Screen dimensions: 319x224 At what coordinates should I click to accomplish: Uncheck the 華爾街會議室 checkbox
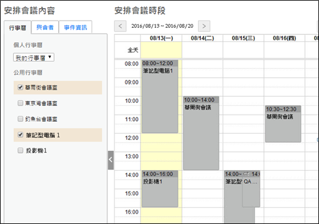[x=20, y=88]
